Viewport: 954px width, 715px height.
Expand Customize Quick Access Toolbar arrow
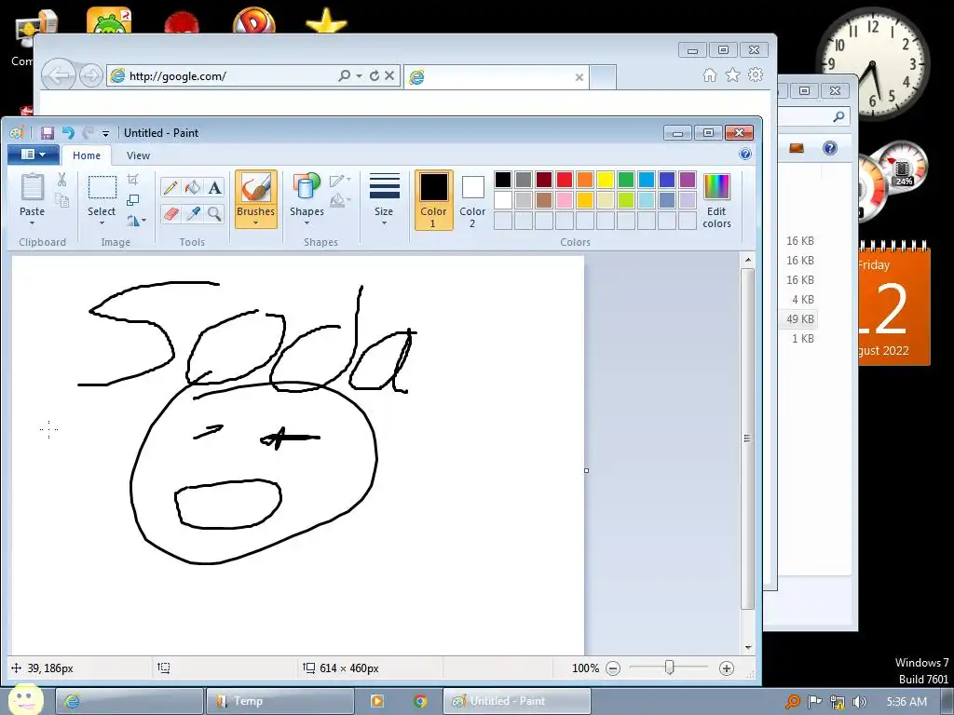105,133
